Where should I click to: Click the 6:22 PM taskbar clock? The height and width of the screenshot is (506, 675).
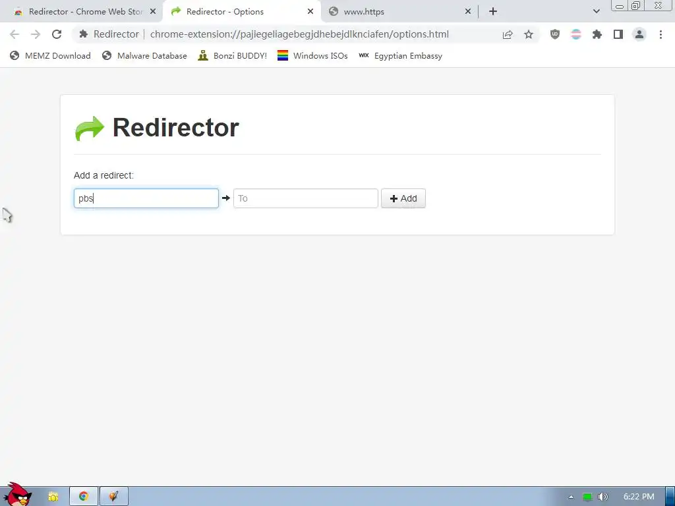coord(639,497)
